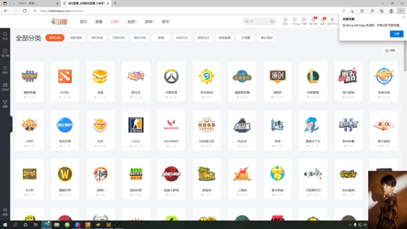Expand the collapsed left sidebar arrow handle

tap(11, 125)
